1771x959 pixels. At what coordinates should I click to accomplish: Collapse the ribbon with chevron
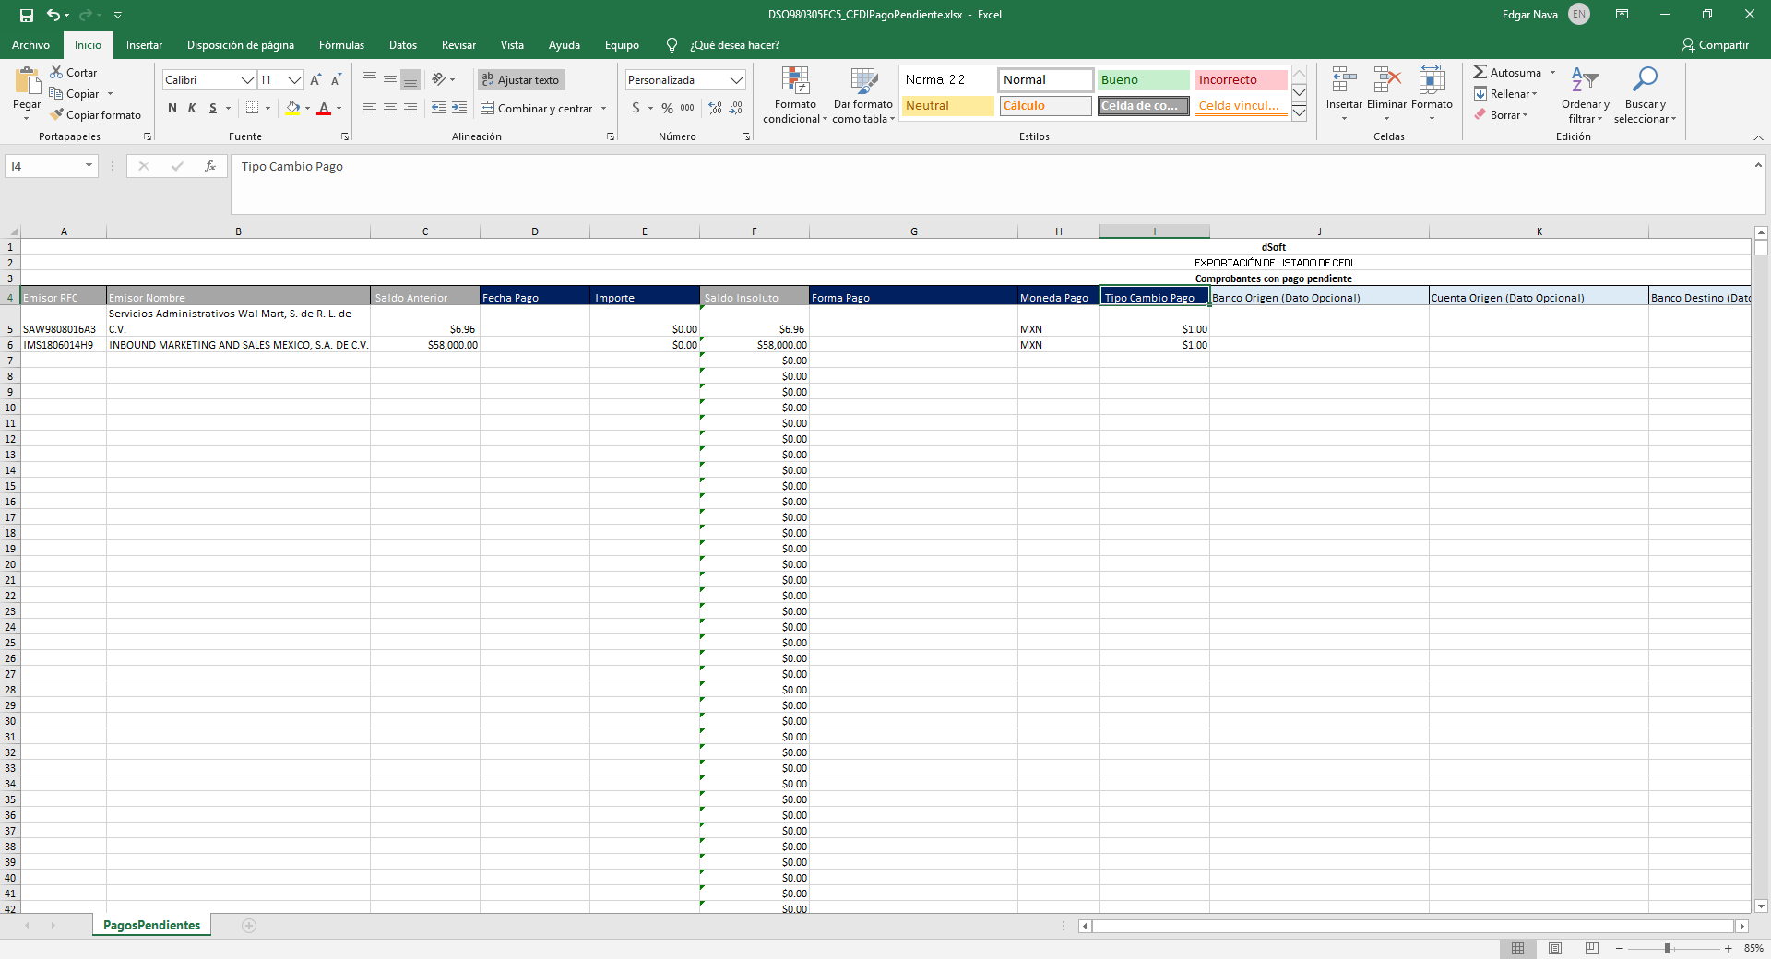click(1758, 137)
